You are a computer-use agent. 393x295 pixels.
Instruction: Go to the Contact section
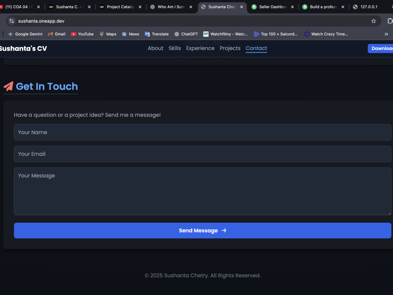256,48
